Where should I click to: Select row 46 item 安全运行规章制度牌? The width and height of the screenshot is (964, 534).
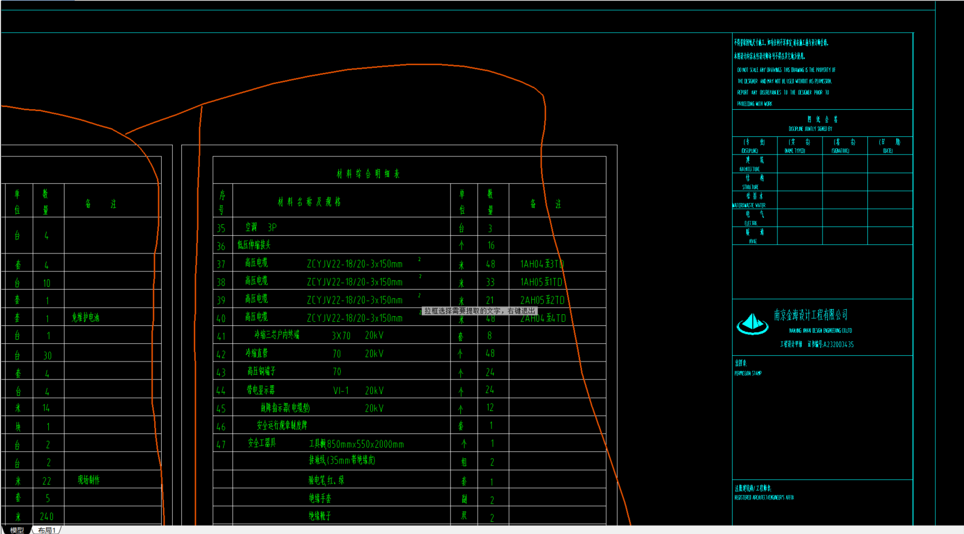[282, 425]
